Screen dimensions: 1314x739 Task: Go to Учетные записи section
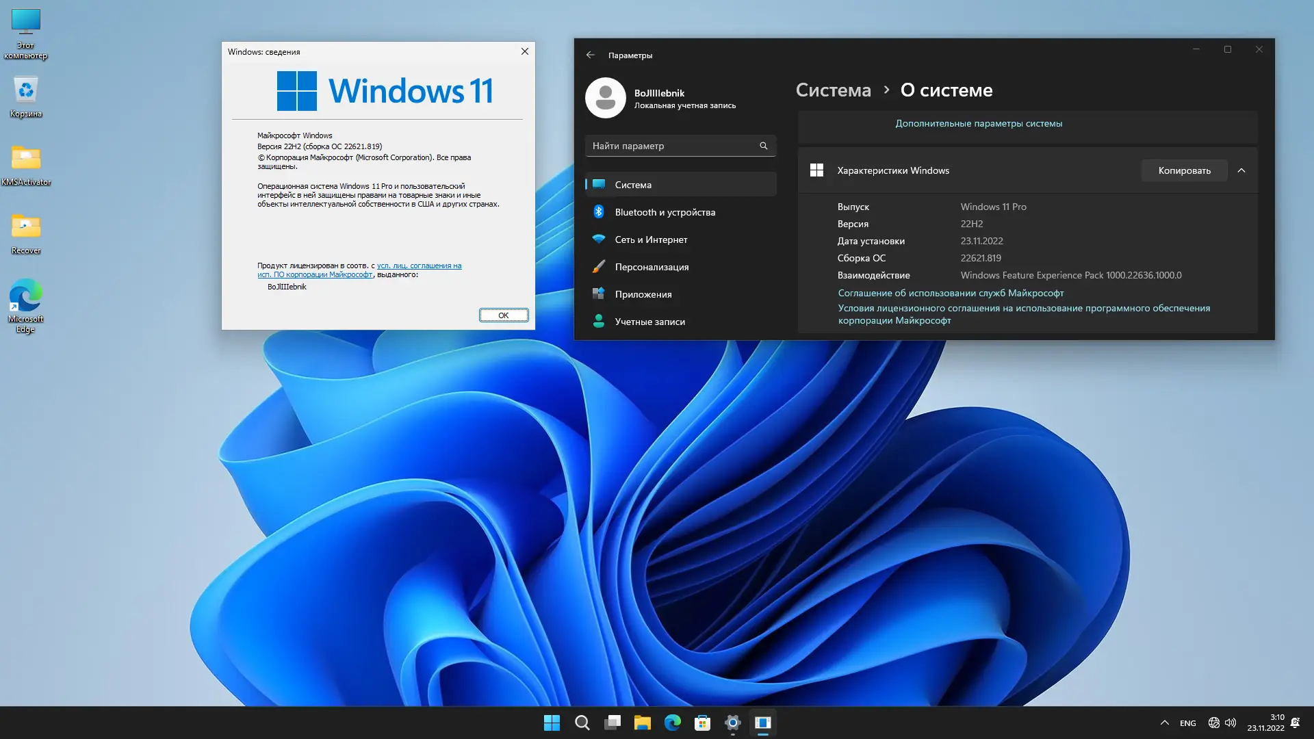coord(649,322)
